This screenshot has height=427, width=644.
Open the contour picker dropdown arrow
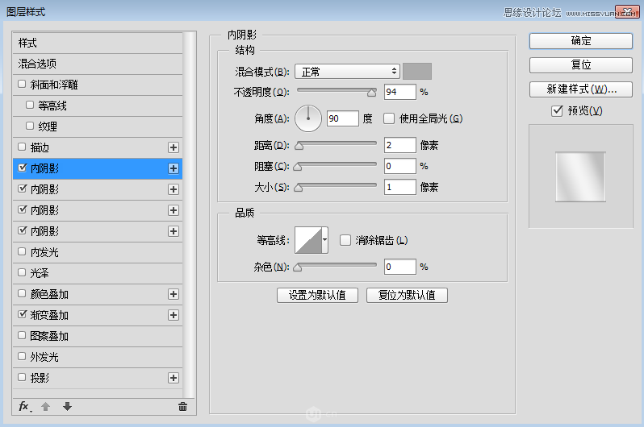pyautogui.click(x=325, y=240)
